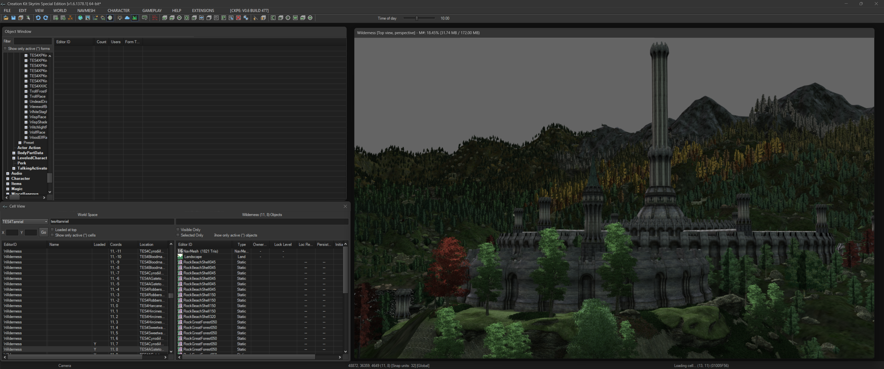Check the 'Selected Only' option

pos(178,235)
